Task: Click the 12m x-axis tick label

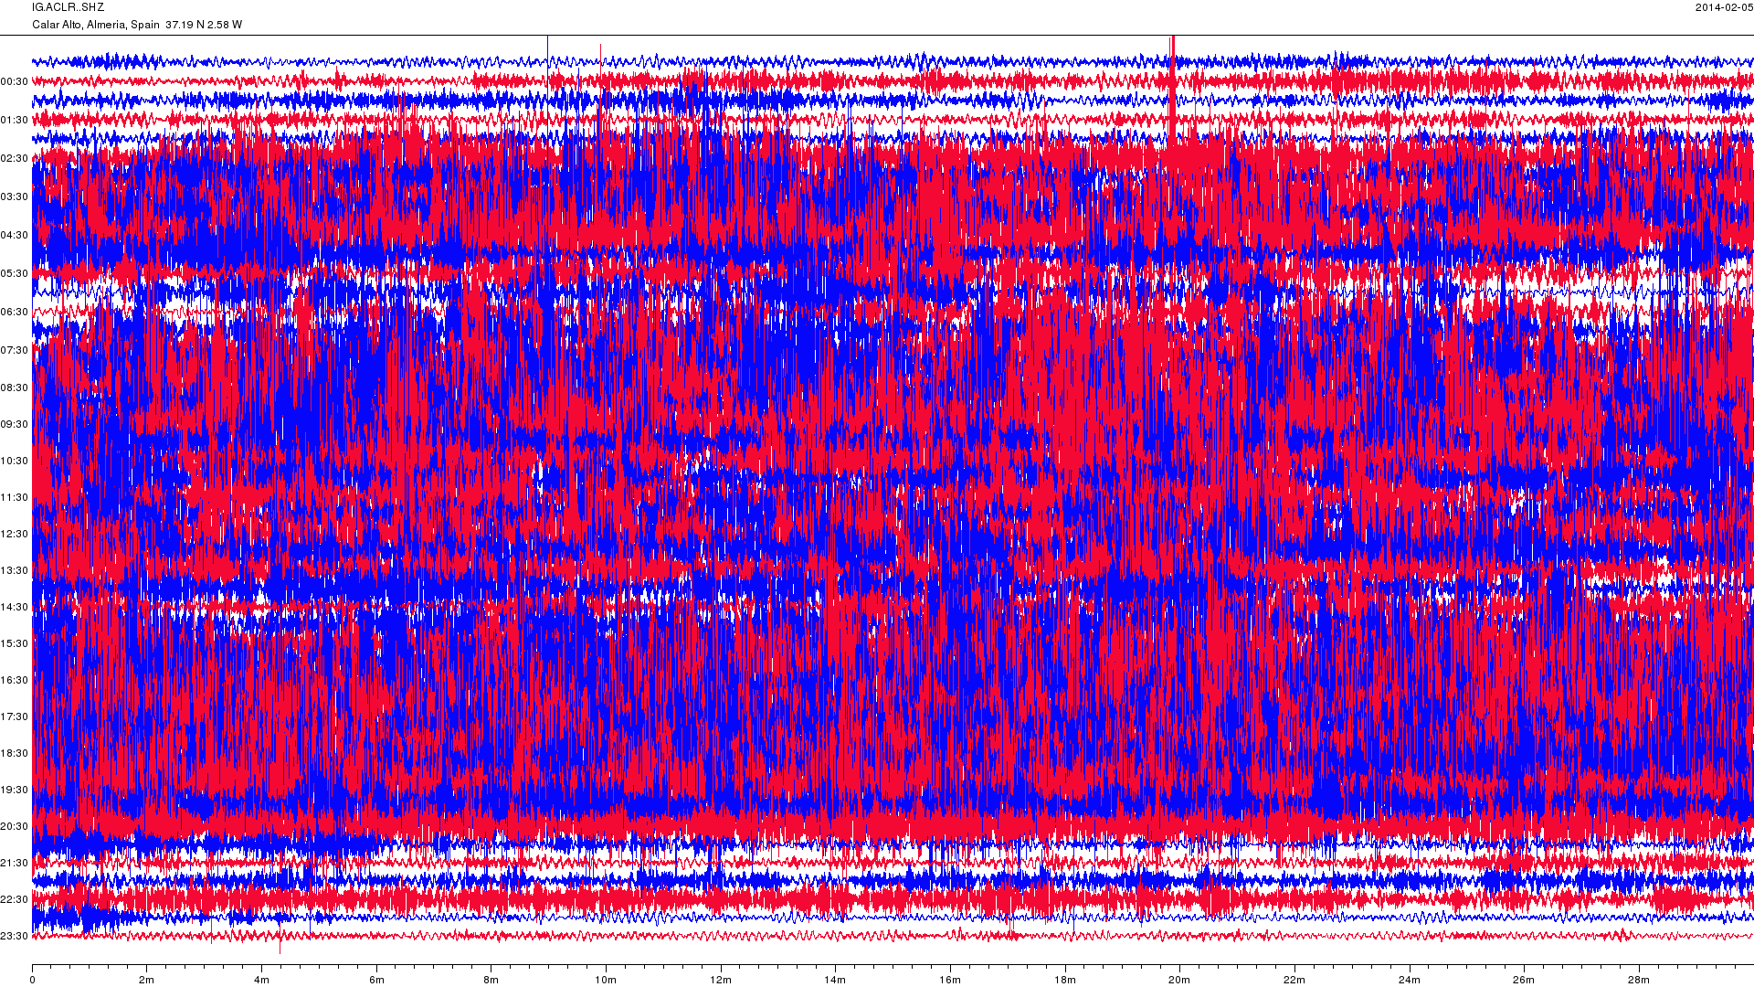Action: coord(721,981)
